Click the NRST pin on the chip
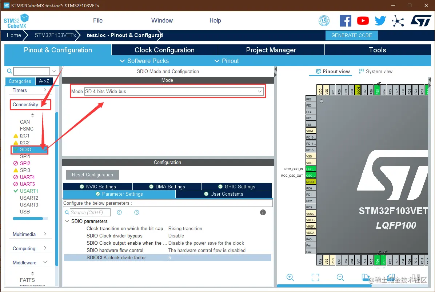This screenshot has height=292, width=435. [311, 182]
